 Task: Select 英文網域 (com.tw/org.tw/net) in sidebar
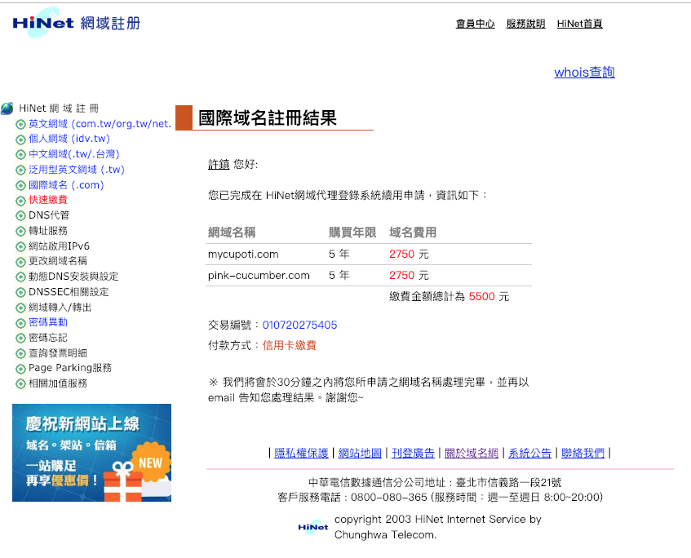[x=100, y=124]
